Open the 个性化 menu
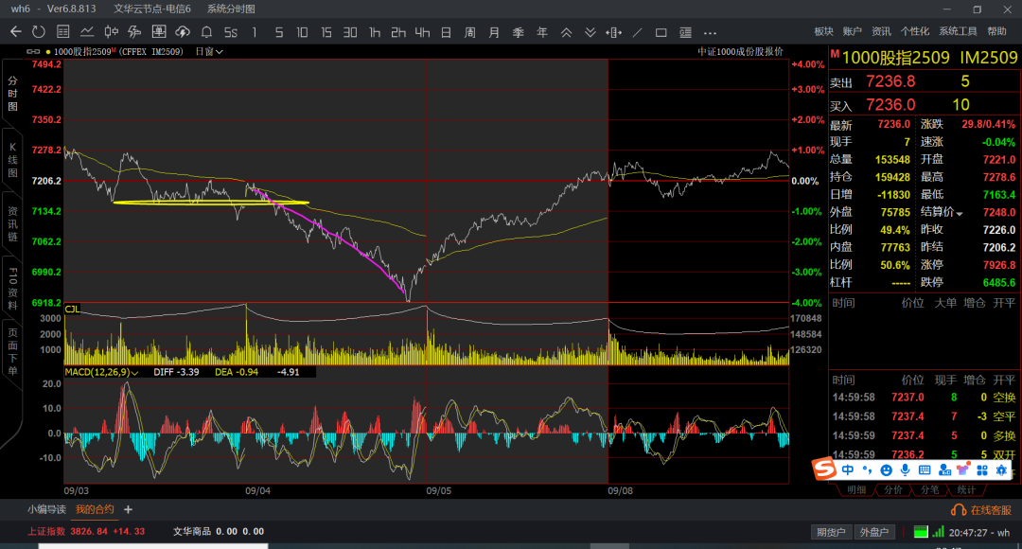Image resolution: width=1022 pixels, height=549 pixels. pos(915,31)
